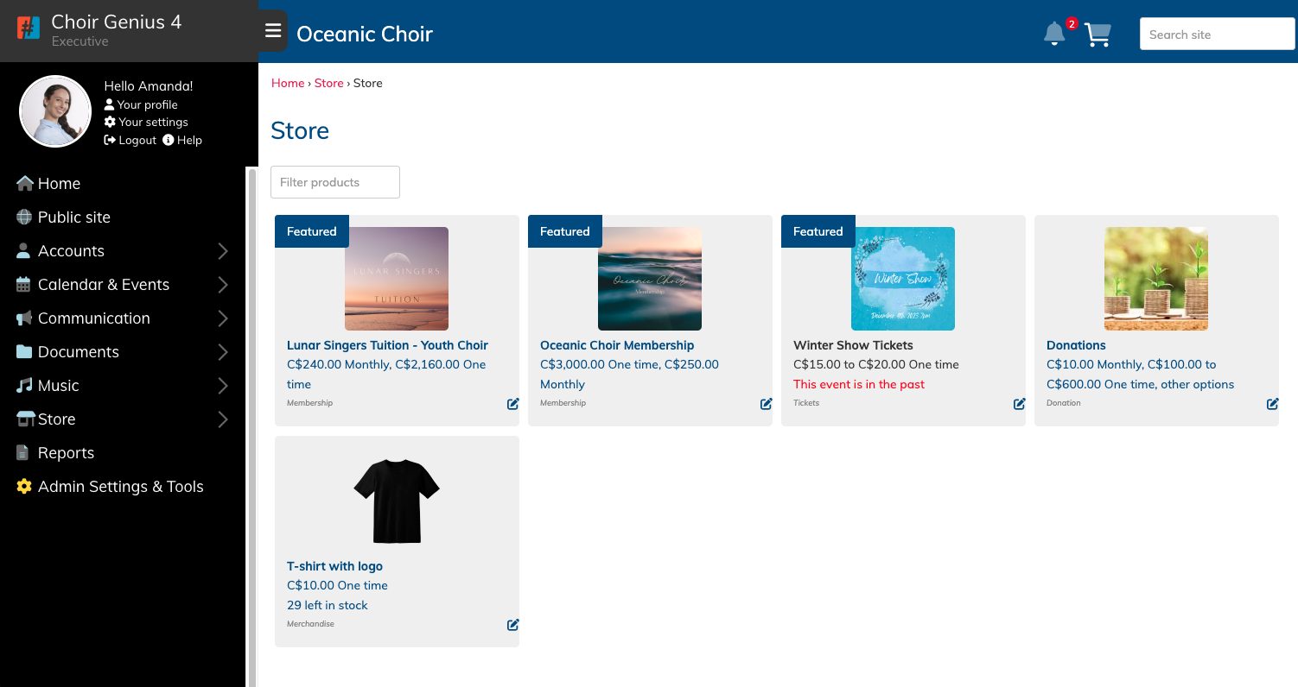Edit the T-shirt with logo product icon

[513, 625]
